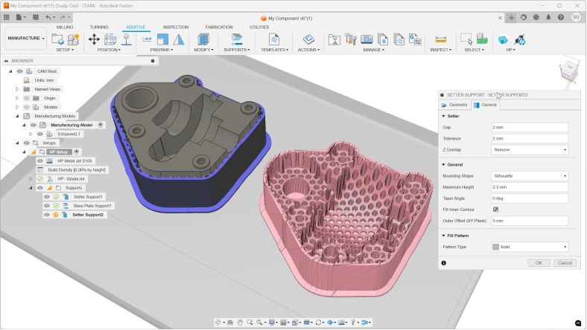Click the Pan hand icon in bottom bar
587x330 pixels.
(240, 322)
